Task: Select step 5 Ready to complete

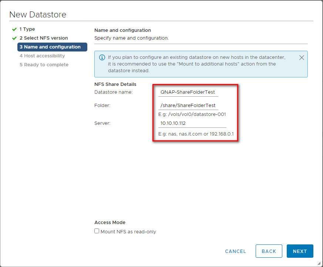Action: [x=44, y=65]
